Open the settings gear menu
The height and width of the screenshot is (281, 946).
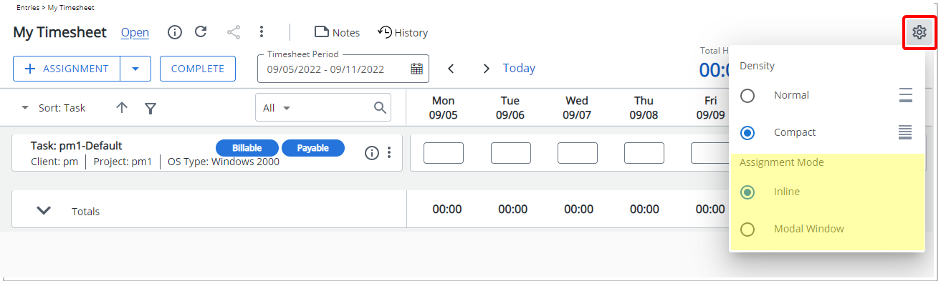(x=919, y=32)
